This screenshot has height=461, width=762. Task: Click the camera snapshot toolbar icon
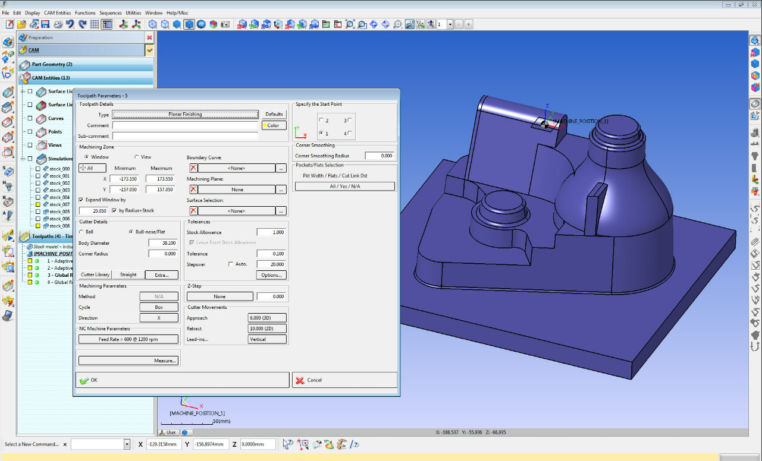(x=225, y=24)
